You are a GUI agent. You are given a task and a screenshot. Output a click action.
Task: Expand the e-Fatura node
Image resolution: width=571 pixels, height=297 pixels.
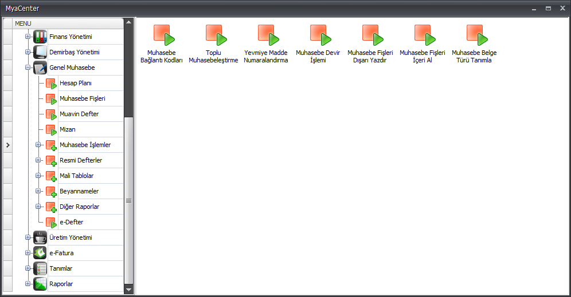(x=28, y=252)
